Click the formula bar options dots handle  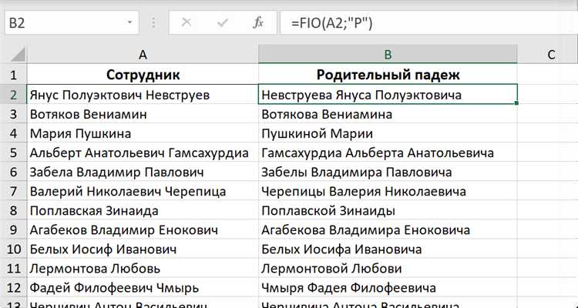pos(153,23)
